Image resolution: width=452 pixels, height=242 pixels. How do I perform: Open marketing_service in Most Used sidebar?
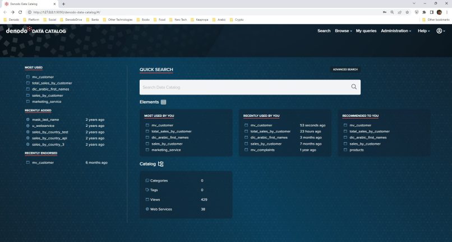coord(47,102)
